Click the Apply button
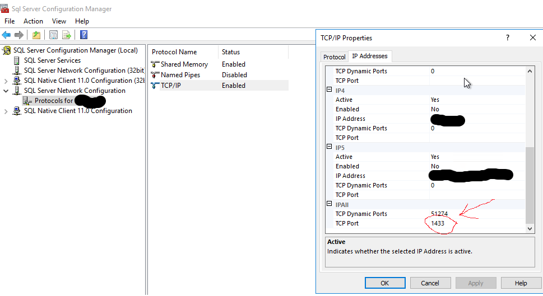Image resolution: width=543 pixels, height=296 pixels. click(x=475, y=283)
